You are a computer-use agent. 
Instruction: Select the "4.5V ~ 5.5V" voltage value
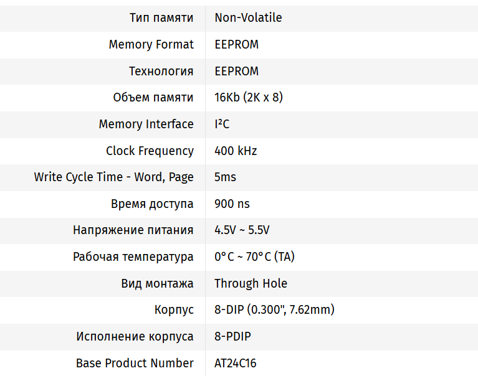click(x=242, y=230)
